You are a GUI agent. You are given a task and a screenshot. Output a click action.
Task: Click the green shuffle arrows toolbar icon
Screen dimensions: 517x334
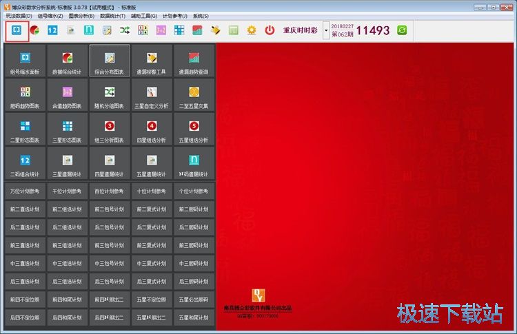point(125,30)
